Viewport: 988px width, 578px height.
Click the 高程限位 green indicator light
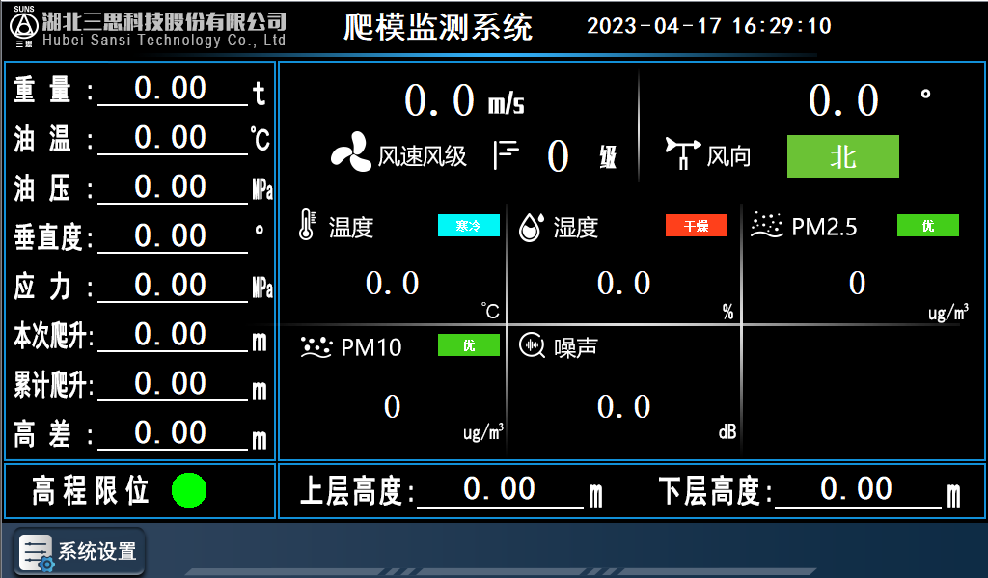189,491
